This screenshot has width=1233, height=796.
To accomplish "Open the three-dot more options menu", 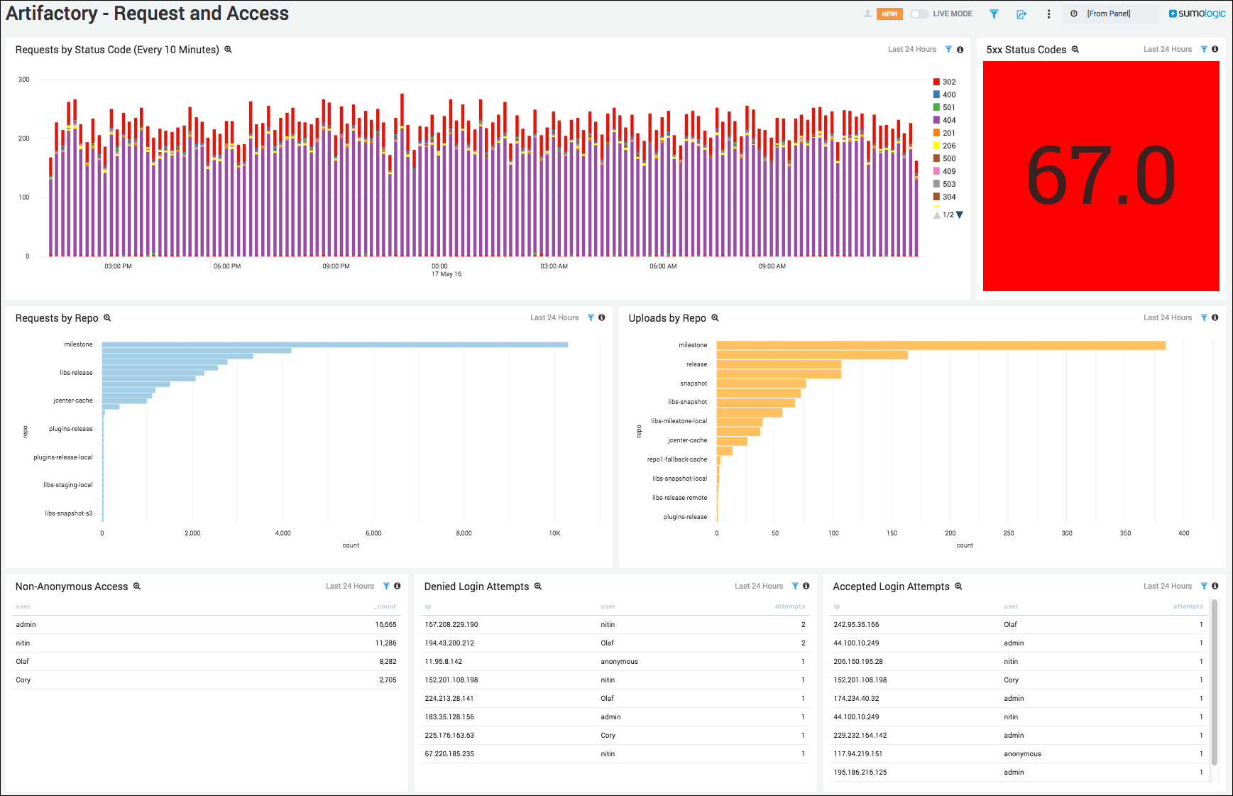I will [x=1048, y=14].
